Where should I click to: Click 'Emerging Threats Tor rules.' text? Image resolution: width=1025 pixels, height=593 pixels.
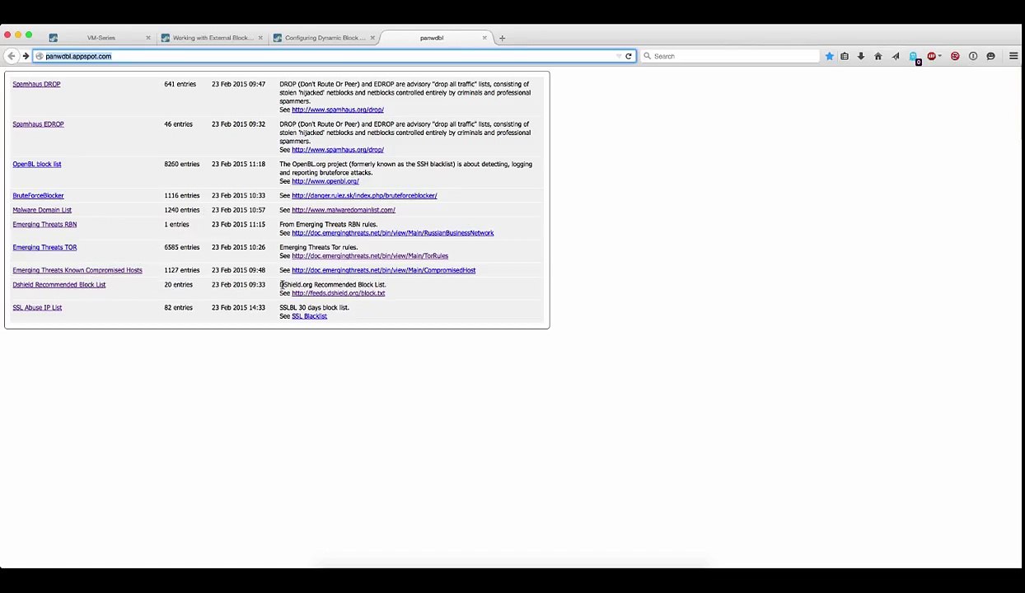[x=319, y=247]
